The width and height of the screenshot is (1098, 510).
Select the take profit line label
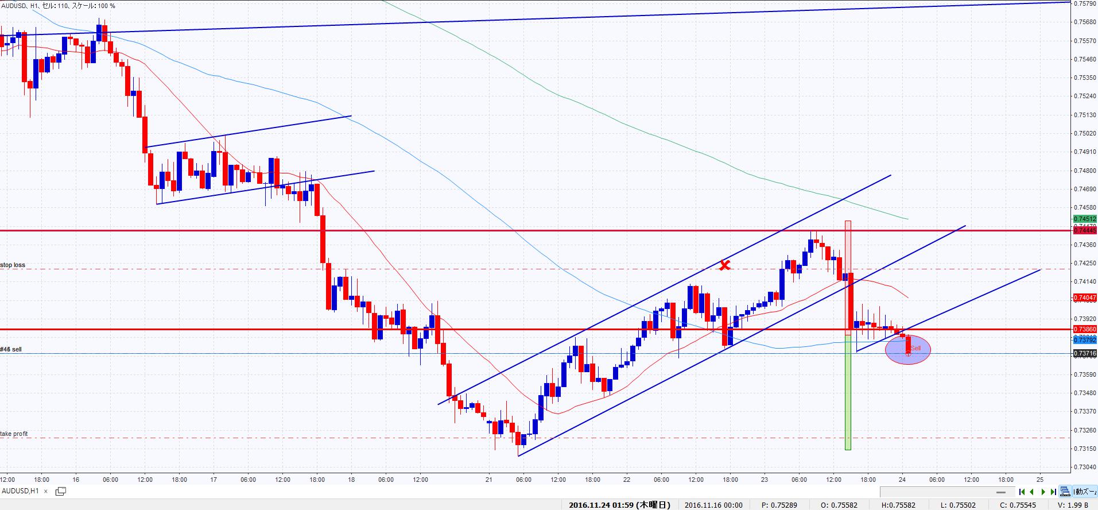pos(14,434)
